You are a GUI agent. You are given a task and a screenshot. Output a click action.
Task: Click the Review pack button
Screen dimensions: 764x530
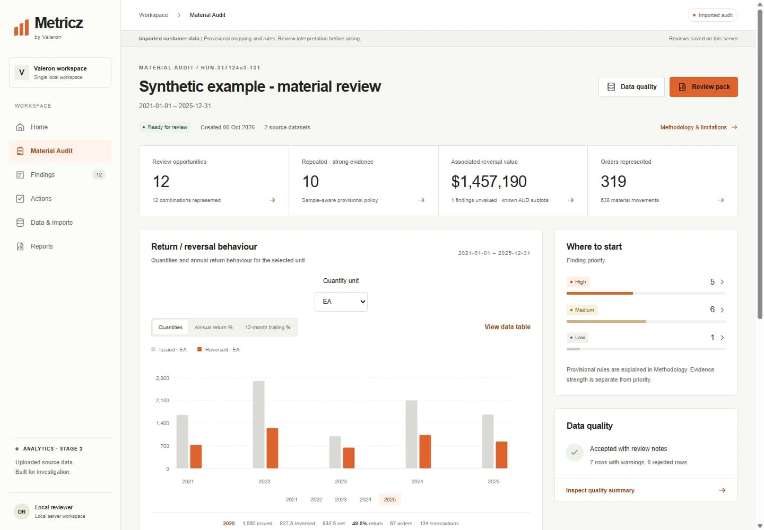pos(704,87)
